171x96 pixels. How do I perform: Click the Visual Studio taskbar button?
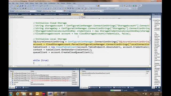click(x=50, y=94)
